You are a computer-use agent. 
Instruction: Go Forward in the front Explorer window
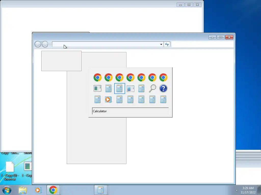tap(45, 44)
